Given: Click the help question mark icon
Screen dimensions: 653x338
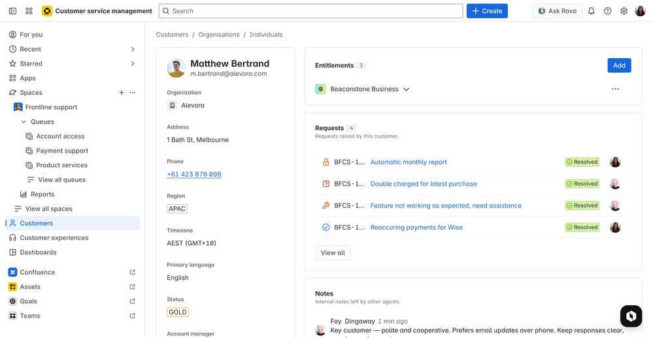Looking at the screenshot, I should pyautogui.click(x=607, y=11).
